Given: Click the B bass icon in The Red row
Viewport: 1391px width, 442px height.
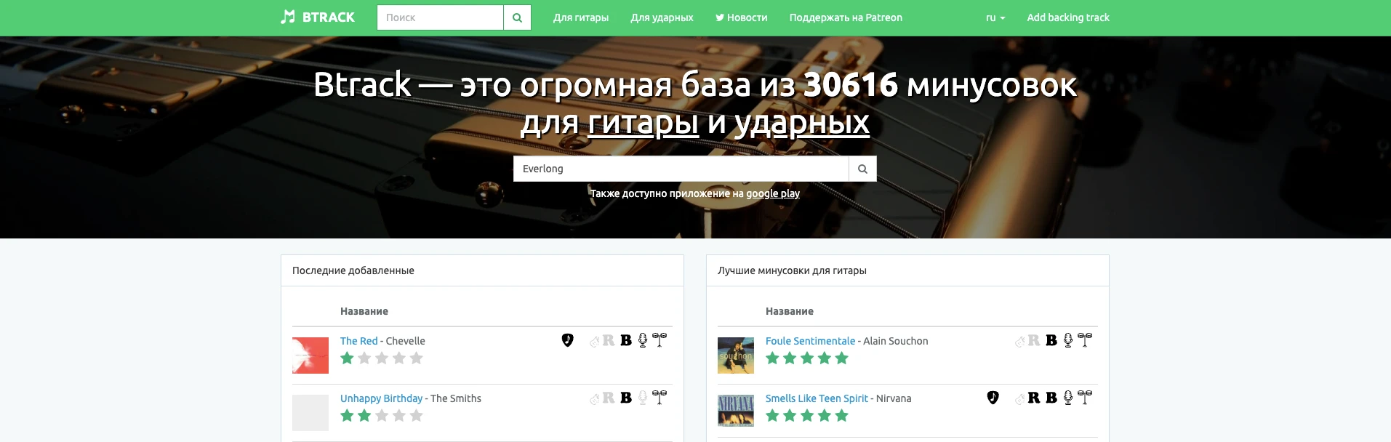Looking at the screenshot, I should 626,340.
